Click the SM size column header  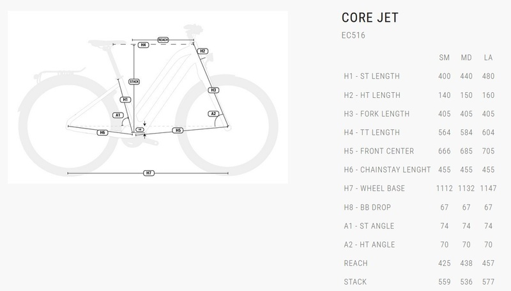[445, 58]
